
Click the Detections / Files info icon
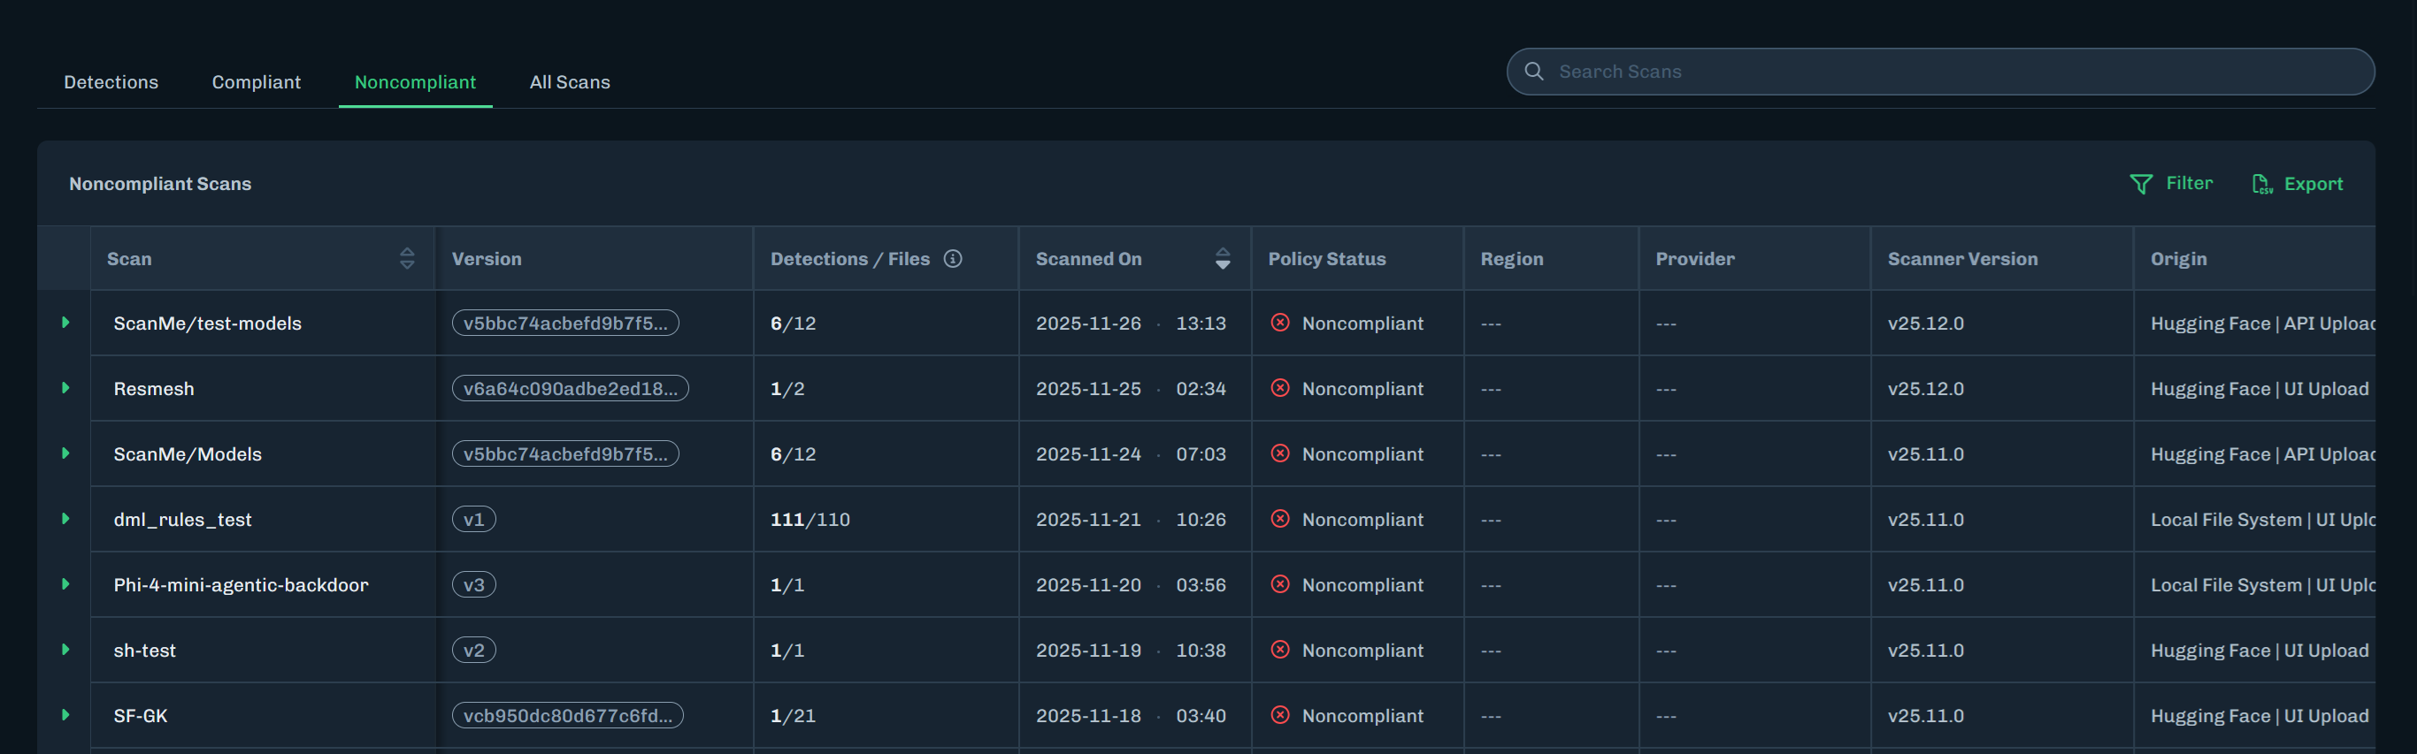click(x=952, y=259)
